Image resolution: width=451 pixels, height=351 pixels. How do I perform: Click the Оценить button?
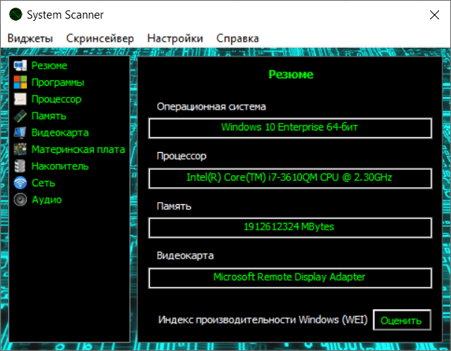[x=402, y=320]
